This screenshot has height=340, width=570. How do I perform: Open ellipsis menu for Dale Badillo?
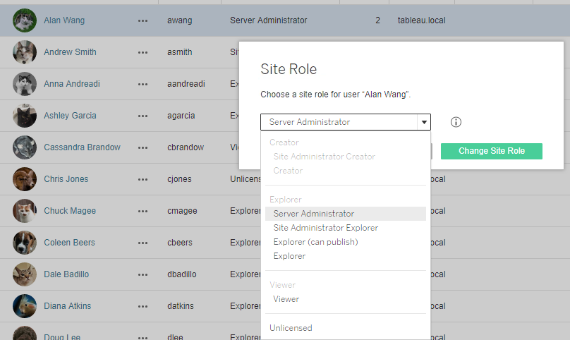pos(143,274)
